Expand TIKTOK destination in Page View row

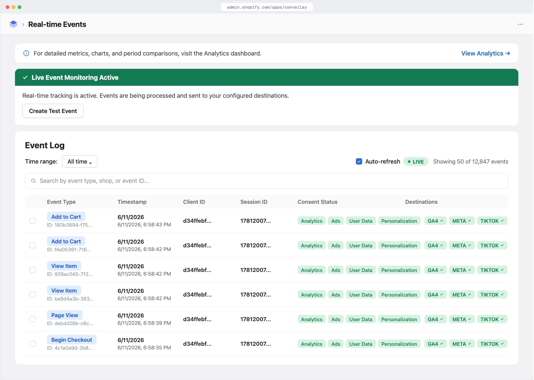point(492,319)
